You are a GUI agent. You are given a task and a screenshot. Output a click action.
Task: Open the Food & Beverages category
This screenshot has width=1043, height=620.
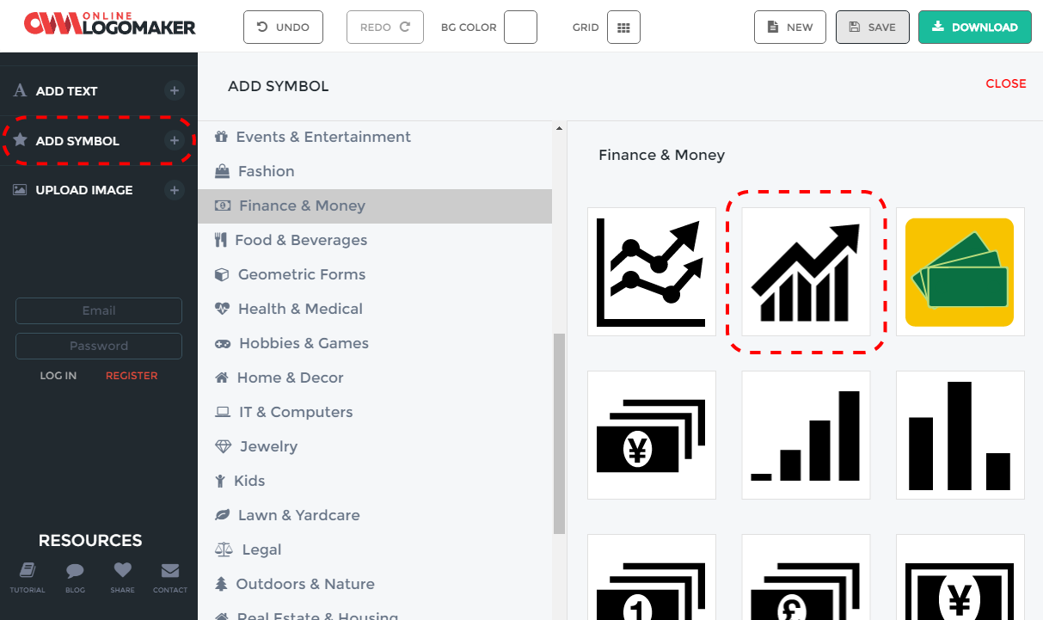pos(301,240)
